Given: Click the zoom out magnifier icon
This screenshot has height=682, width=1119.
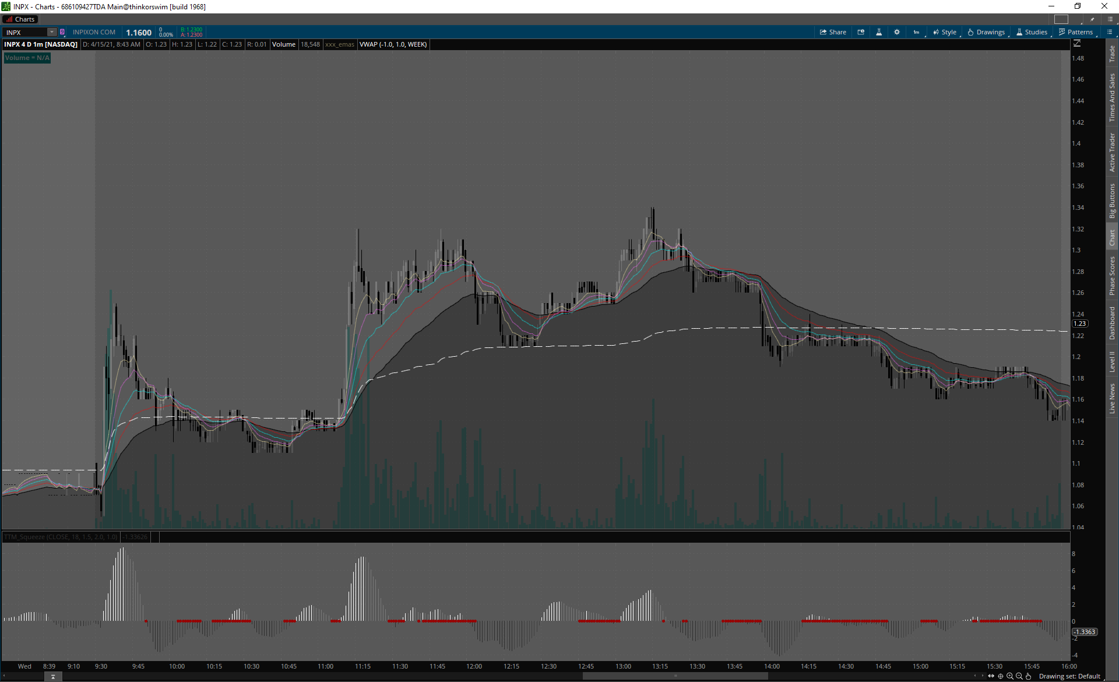Looking at the screenshot, I should point(1019,676).
